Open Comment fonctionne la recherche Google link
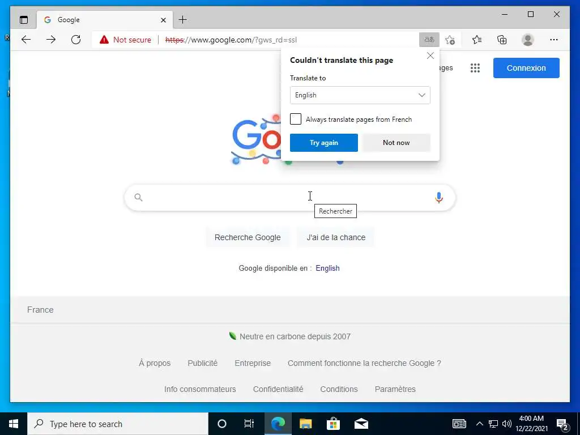Viewport: 580px width, 435px height. (x=364, y=363)
